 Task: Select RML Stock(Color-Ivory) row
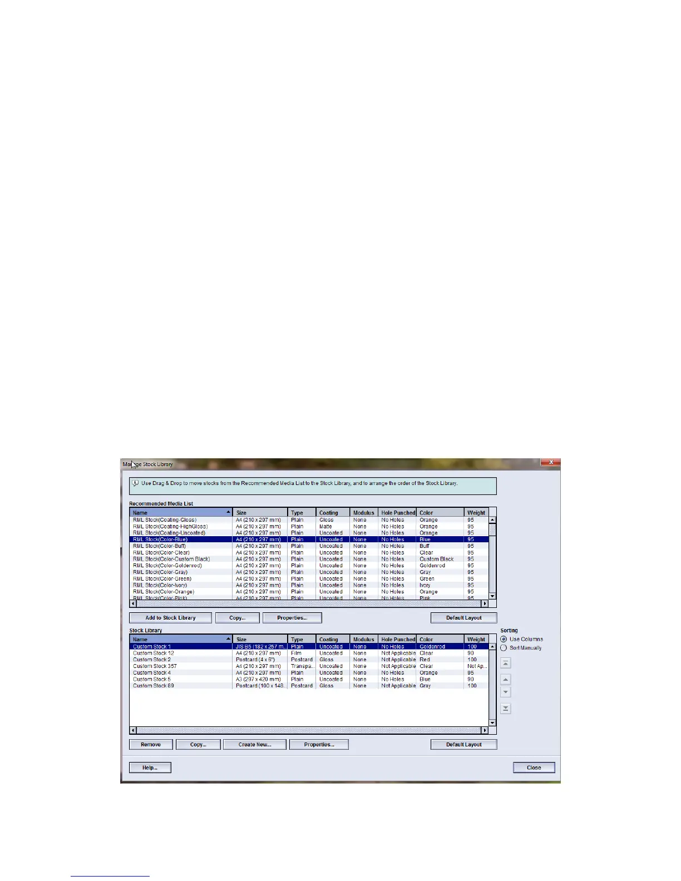click(x=309, y=585)
